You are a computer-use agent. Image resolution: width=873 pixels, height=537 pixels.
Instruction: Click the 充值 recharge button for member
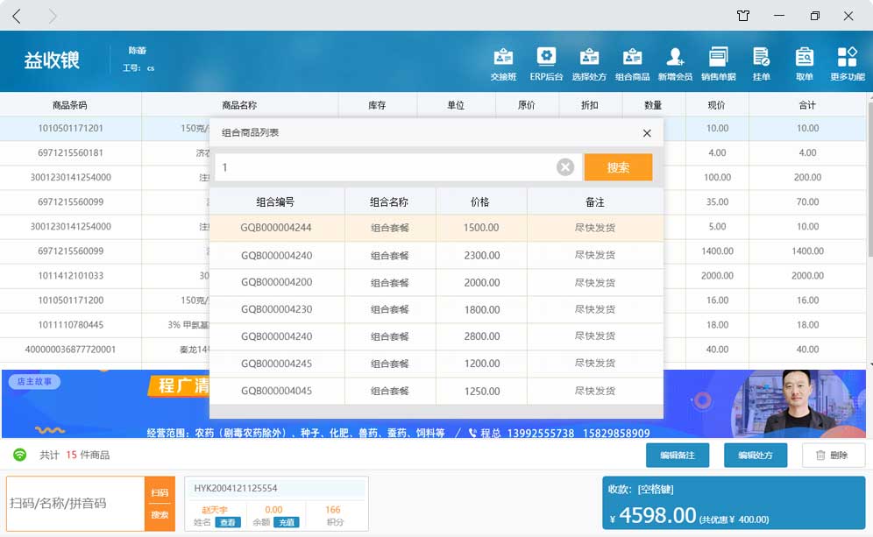tap(286, 522)
